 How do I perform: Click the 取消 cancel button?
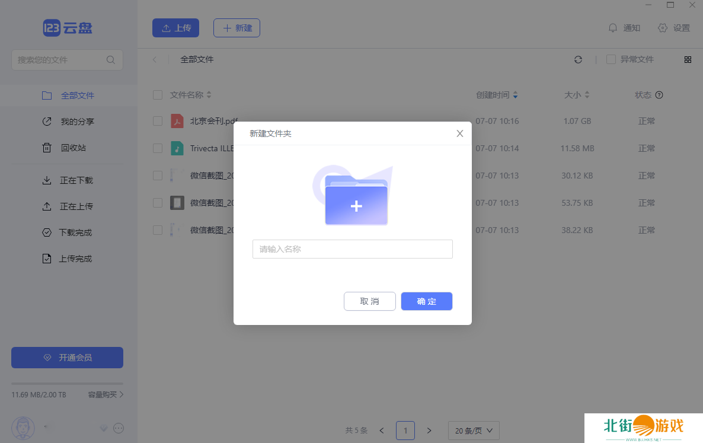[x=369, y=301]
